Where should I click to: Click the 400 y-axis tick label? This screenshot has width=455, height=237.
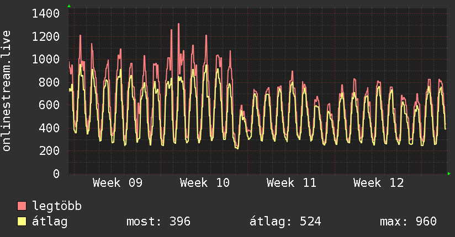point(49,128)
